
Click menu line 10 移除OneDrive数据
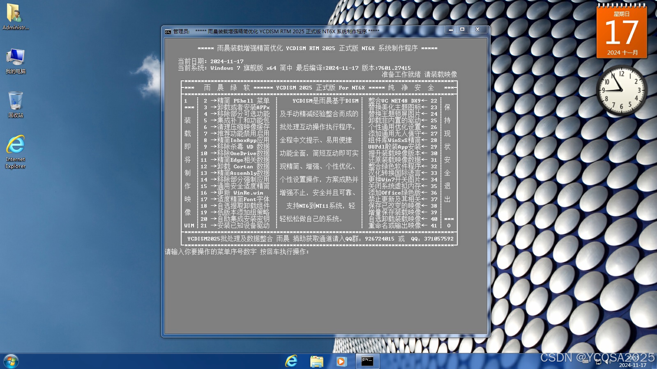(235, 153)
